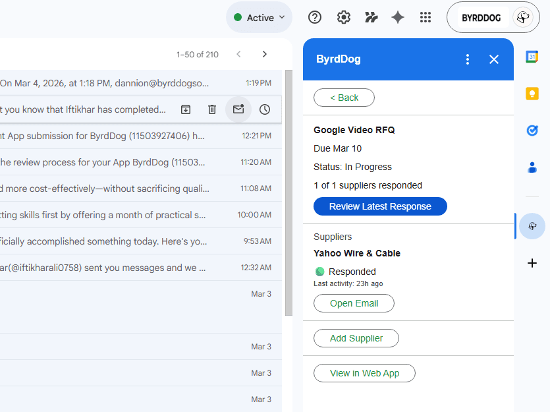Viewport: 550px width, 412px height.
Task: Click Open Email for Yahoo Wire & Cable
Action: coord(354,303)
